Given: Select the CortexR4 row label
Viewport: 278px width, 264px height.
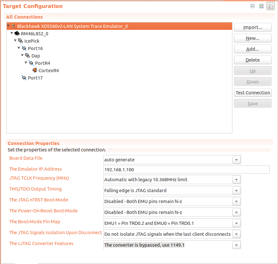Looking at the screenshot, I should click(x=48, y=71).
